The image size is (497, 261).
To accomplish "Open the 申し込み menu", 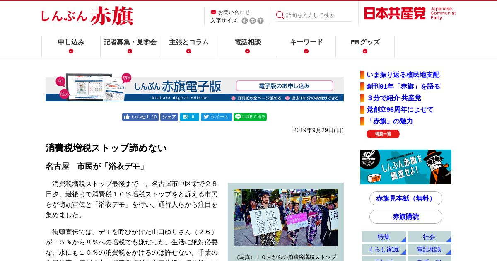I will click(71, 42).
